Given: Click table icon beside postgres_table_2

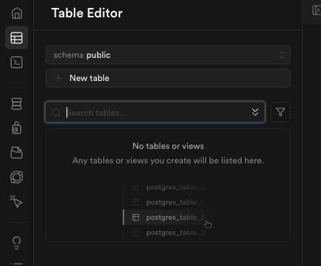Looking at the screenshot, I should (x=136, y=218).
